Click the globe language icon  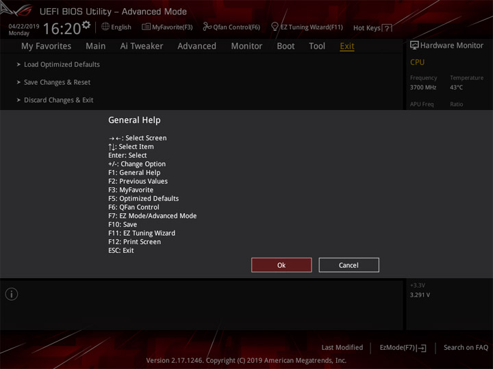click(x=105, y=27)
